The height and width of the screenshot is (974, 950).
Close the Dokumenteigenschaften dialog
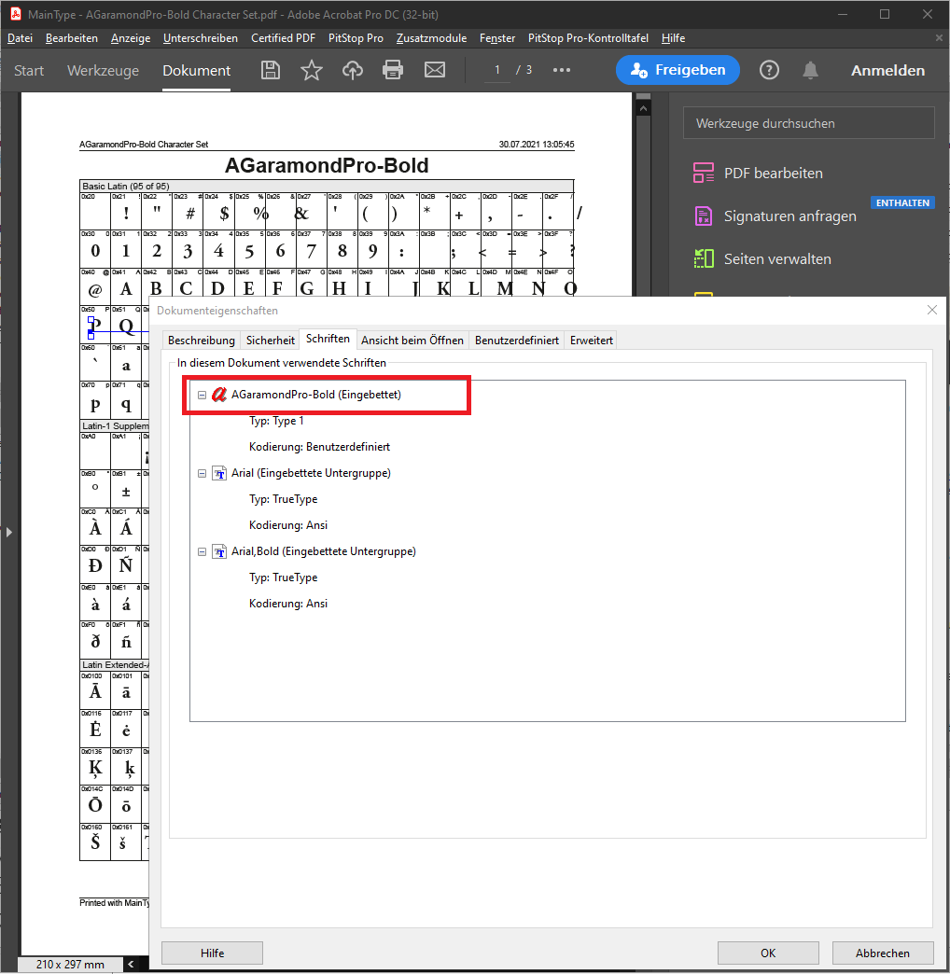click(932, 310)
